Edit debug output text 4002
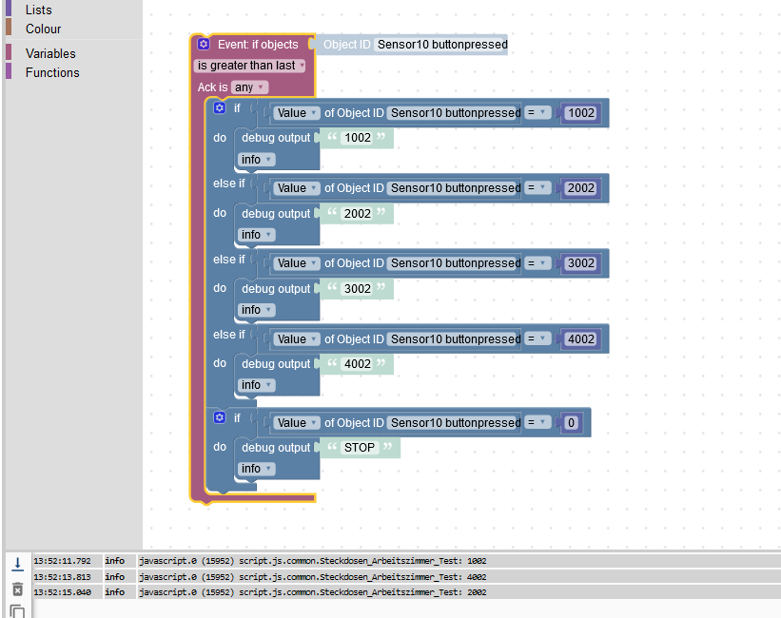 pyautogui.click(x=358, y=364)
